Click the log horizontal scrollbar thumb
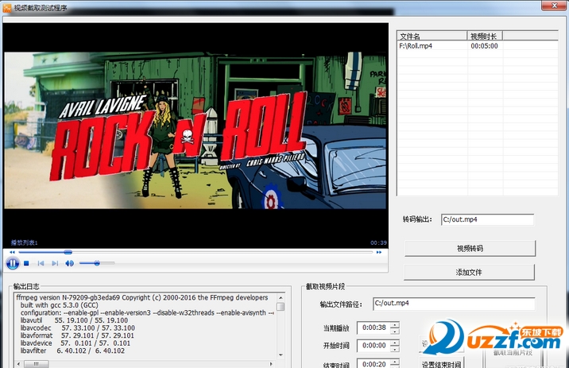This screenshot has width=569, height=368. tap(37, 364)
